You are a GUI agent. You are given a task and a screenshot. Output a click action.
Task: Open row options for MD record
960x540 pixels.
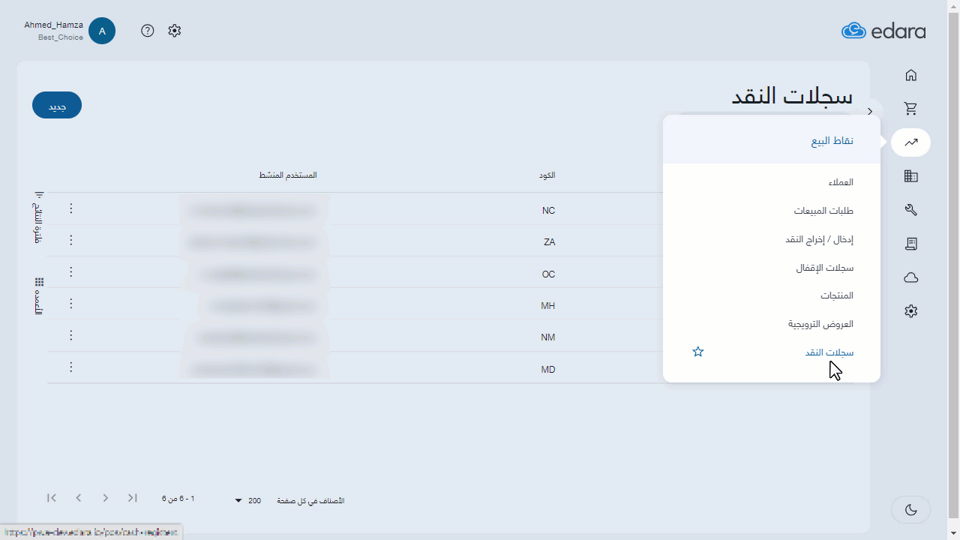[x=71, y=367]
